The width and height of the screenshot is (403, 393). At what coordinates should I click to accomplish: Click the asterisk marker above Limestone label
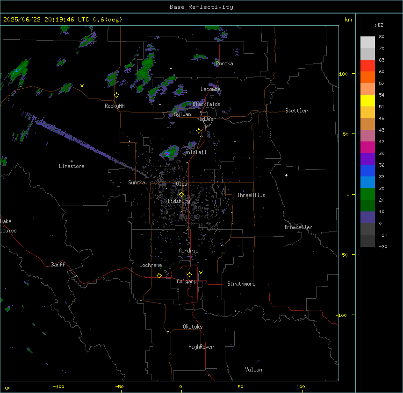click(x=72, y=161)
